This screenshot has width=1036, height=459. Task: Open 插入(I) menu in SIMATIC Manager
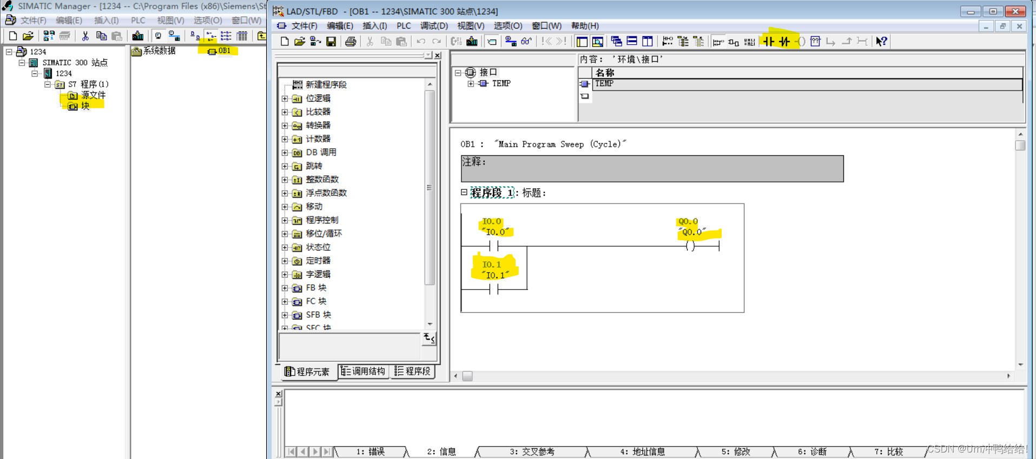(x=106, y=21)
